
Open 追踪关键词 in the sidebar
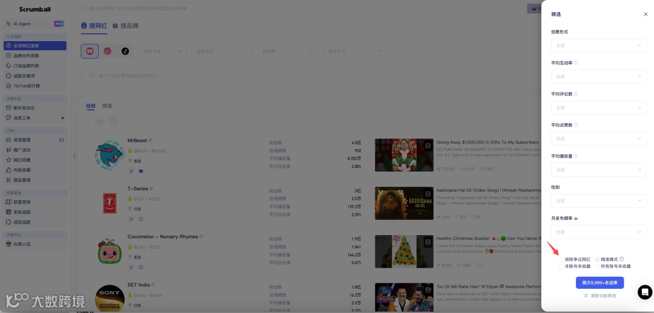point(35,76)
